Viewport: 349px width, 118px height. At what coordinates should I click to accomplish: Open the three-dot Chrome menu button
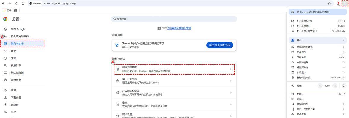[345, 4]
